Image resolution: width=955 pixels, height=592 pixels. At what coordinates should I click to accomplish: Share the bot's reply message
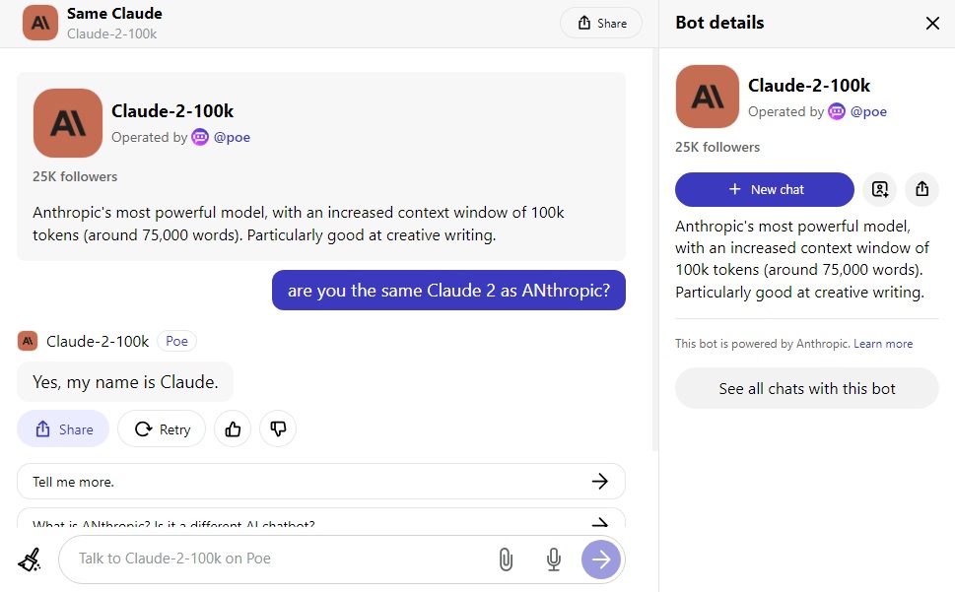[63, 428]
